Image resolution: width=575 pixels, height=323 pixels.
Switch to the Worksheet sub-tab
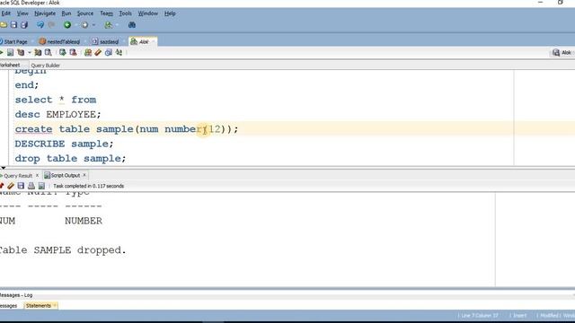[x=10, y=65]
